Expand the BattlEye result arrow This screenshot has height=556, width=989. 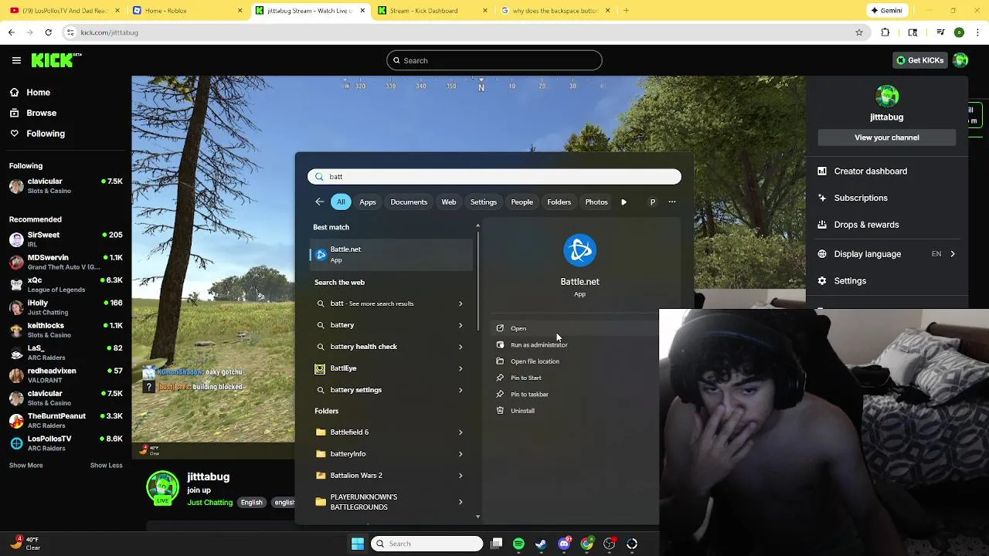tap(461, 368)
